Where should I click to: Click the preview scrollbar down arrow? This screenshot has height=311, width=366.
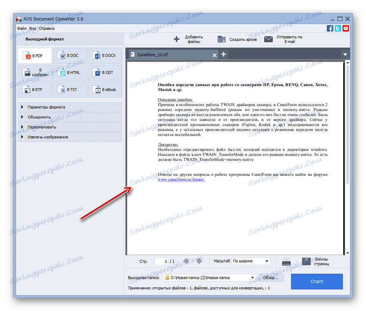pos(348,253)
